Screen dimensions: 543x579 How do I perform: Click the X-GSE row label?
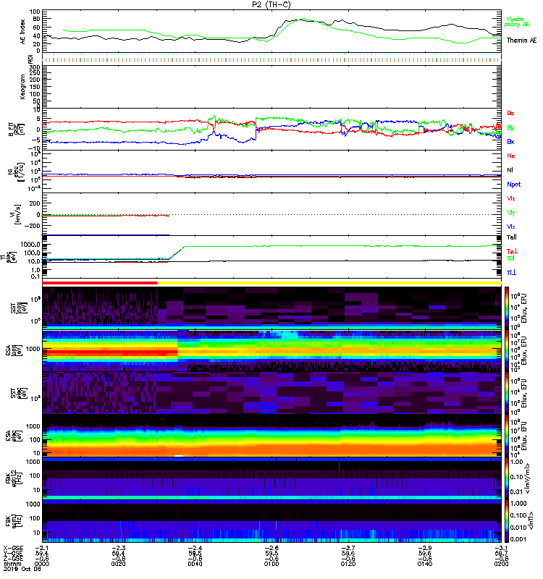click(x=13, y=548)
